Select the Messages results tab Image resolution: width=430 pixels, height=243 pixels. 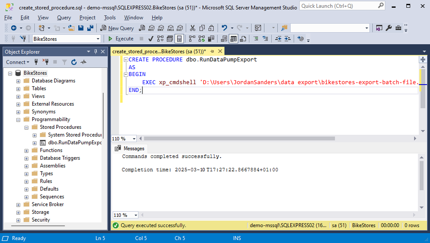[x=130, y=149]
